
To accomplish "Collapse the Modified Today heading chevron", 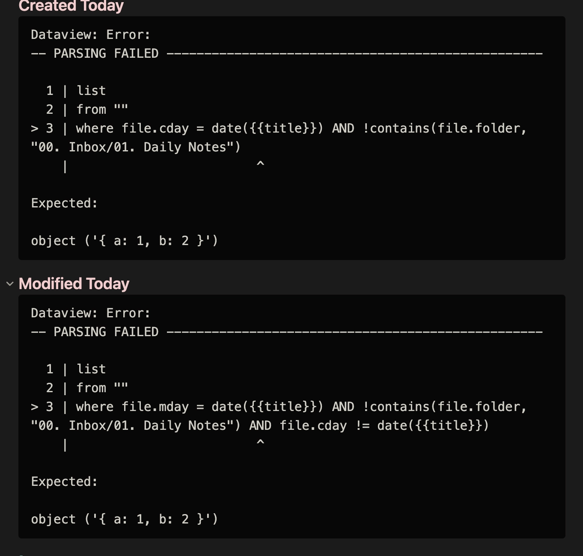I will coord(10,284).
